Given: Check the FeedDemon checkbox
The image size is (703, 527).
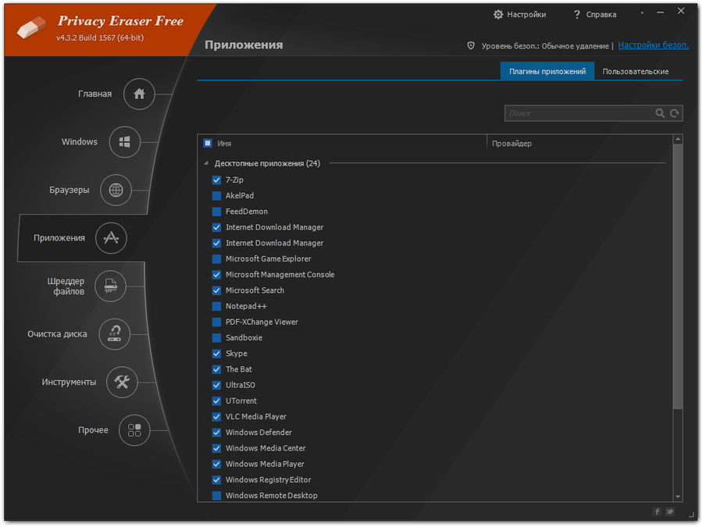Looking at the screenshot, I should coord(216,212).
